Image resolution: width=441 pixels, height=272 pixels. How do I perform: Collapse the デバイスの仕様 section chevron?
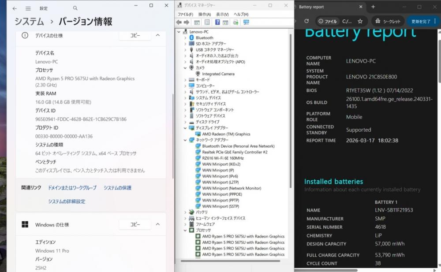tap(158, 35)
